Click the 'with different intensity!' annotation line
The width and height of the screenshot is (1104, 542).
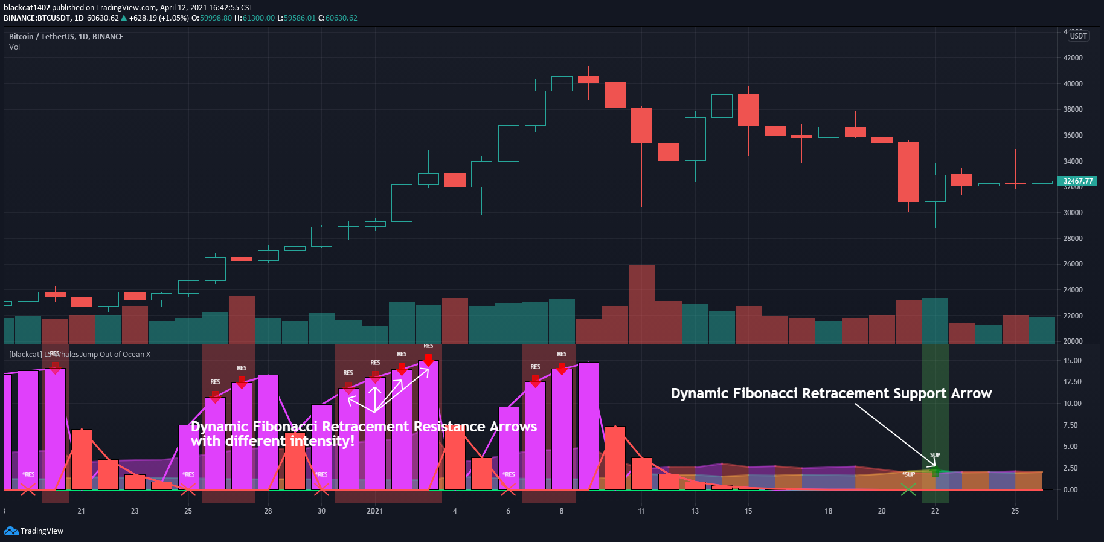coord(272,442)
